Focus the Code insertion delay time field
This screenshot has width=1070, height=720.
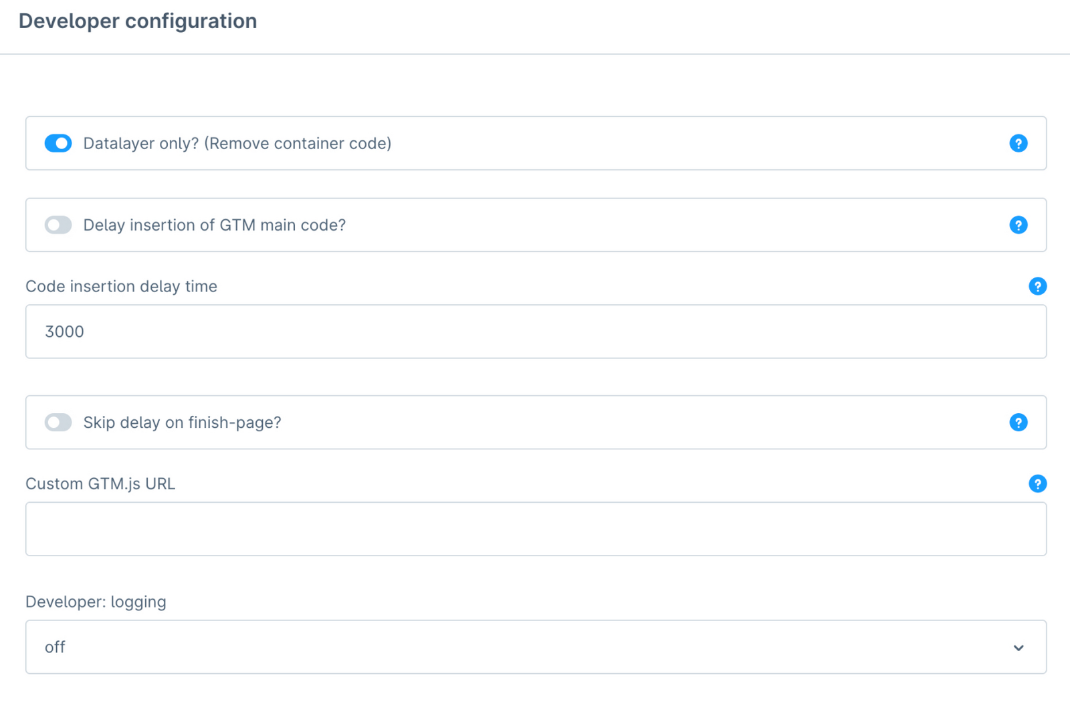click(535, 332)
